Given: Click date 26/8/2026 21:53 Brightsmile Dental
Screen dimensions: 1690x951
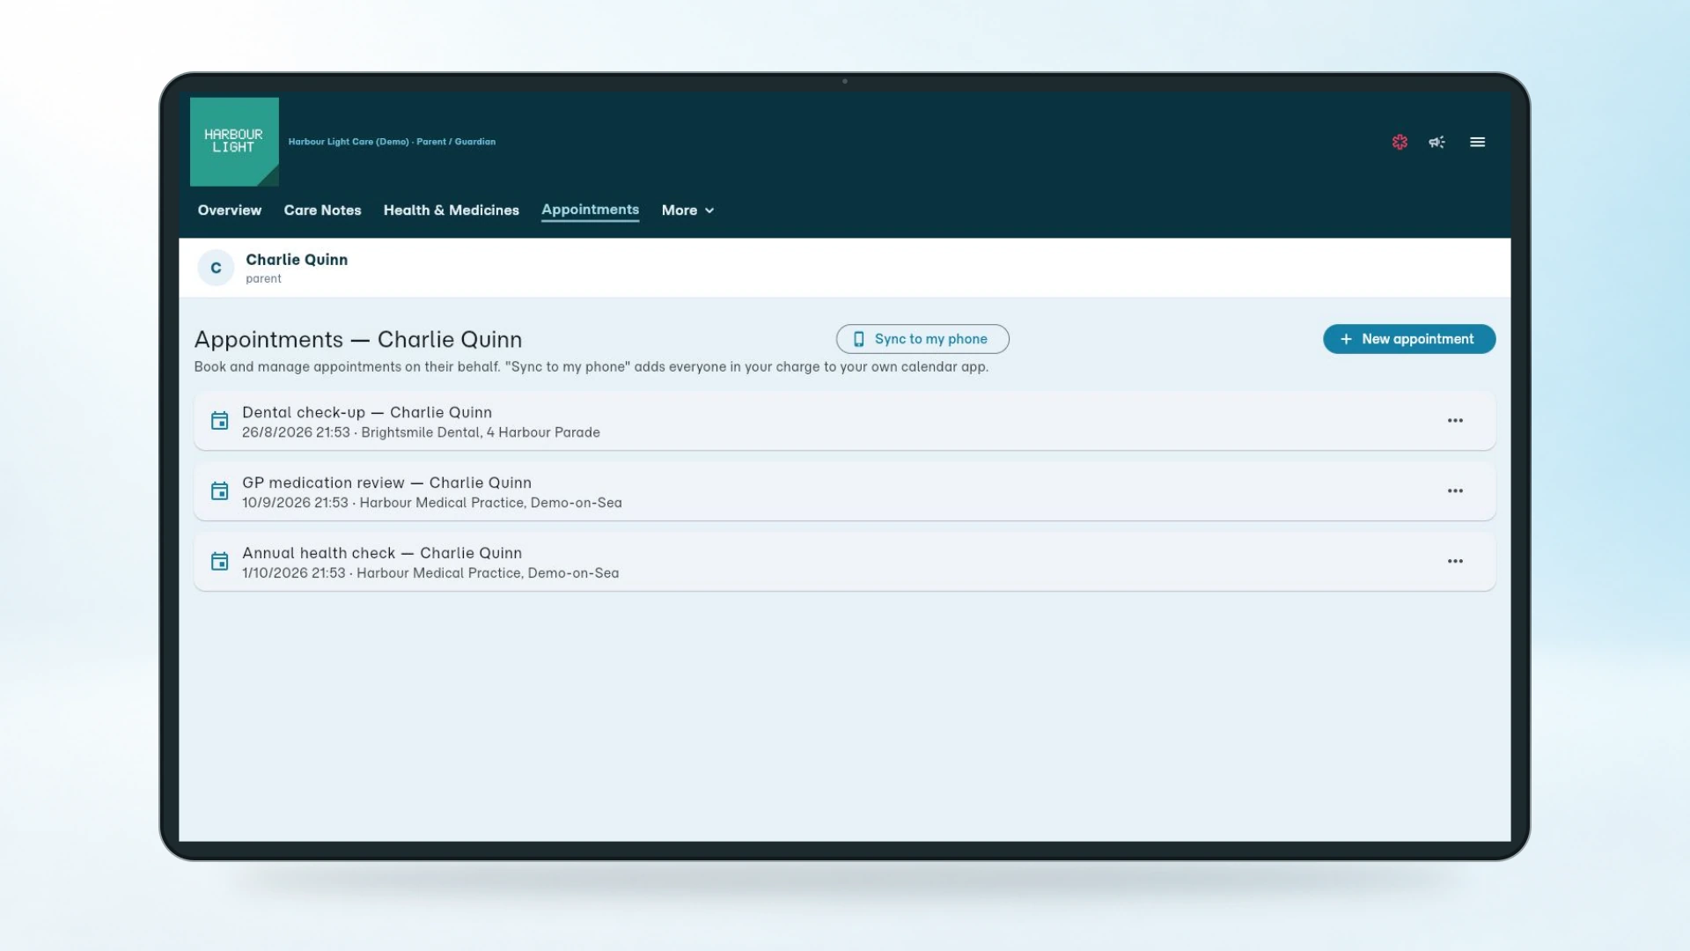Looking at the screenshot, I should coord(421,432).
